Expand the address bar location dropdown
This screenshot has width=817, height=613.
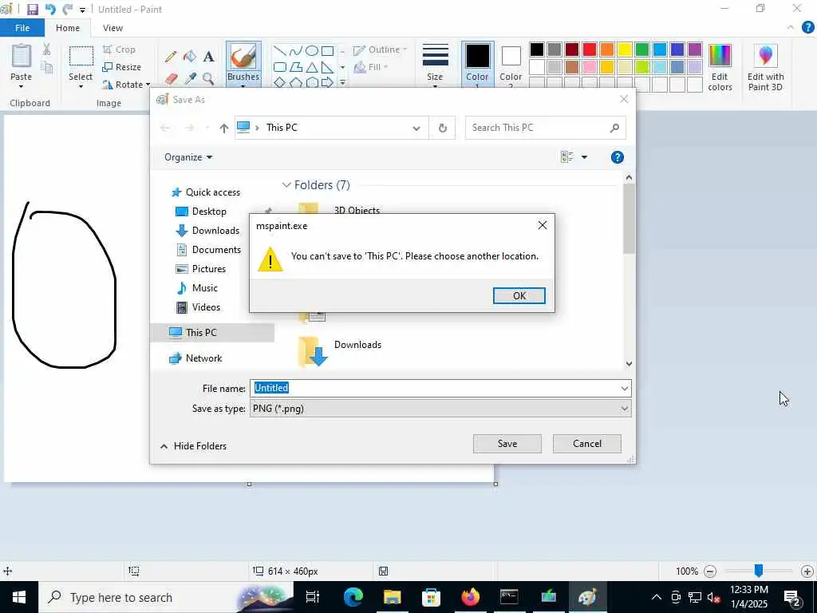(x=416, y=129)
